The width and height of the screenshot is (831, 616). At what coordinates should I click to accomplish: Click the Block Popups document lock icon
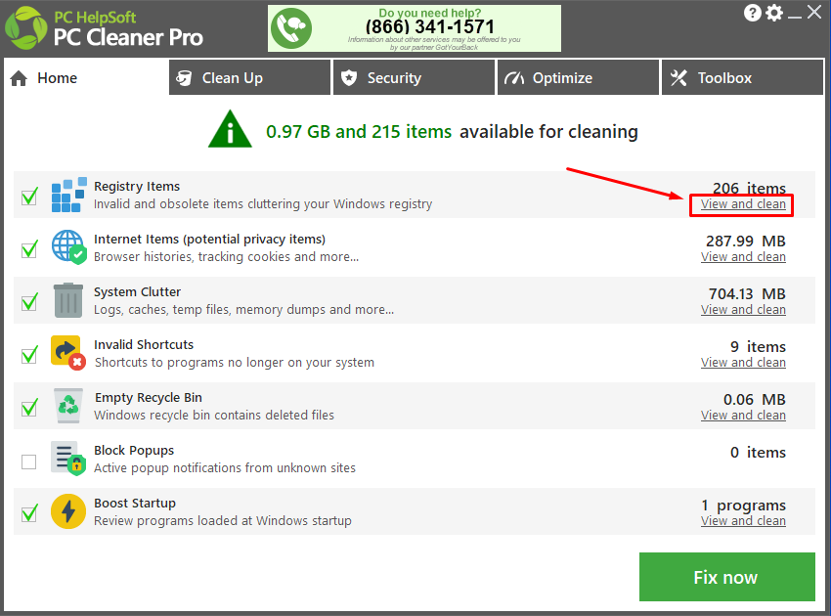[x=68, y=458]
